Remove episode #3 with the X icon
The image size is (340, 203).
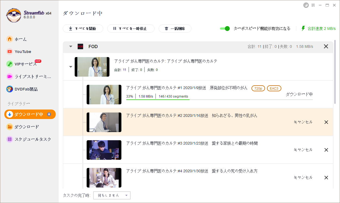[326, 150]
